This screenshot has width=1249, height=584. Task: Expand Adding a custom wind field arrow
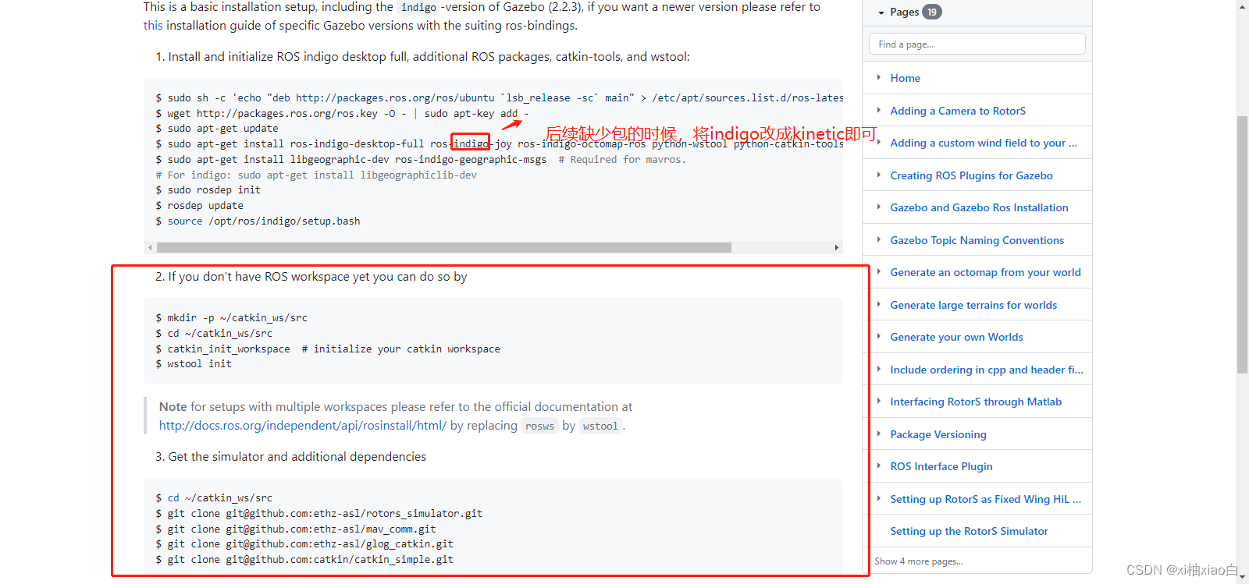coord(879,142)
